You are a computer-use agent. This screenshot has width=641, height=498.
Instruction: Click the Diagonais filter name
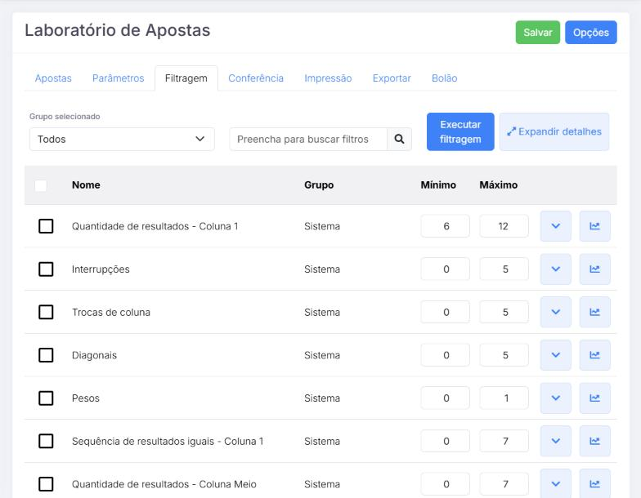[95, 355]
